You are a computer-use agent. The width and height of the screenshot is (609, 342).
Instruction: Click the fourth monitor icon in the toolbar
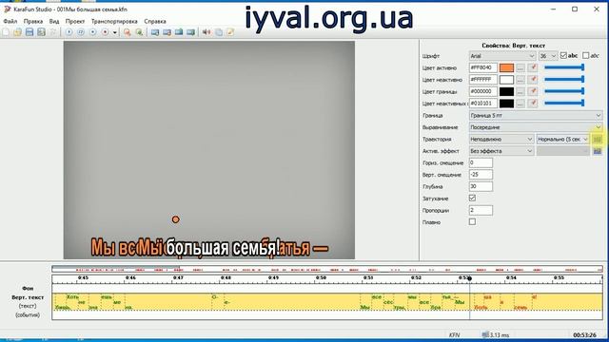click(190, 32)
